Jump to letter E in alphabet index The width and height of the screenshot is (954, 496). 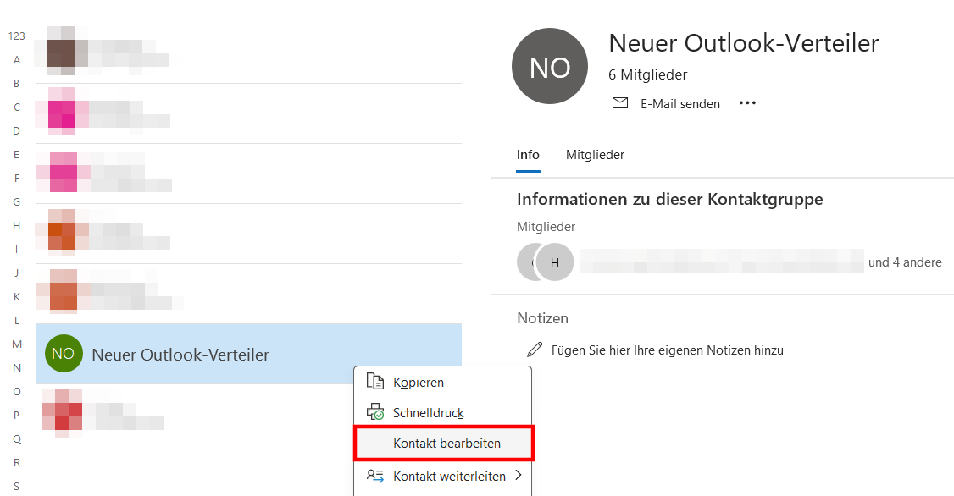[17, 154]
